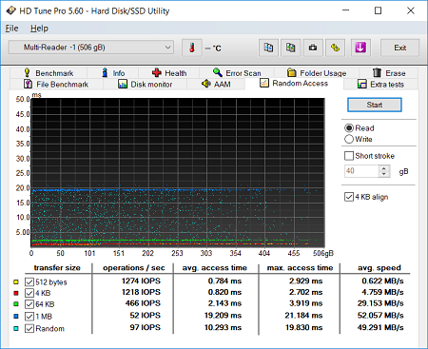Click the HD Tune Pro title bar icon
This screenshot has height=349, width=428.
click(11, 10)
